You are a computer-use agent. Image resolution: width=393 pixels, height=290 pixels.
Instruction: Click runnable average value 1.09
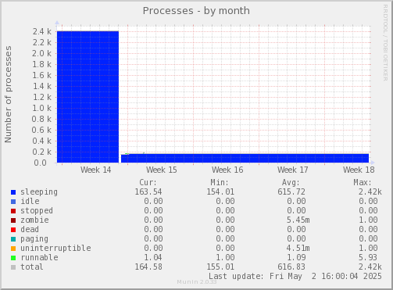point(296,257)
